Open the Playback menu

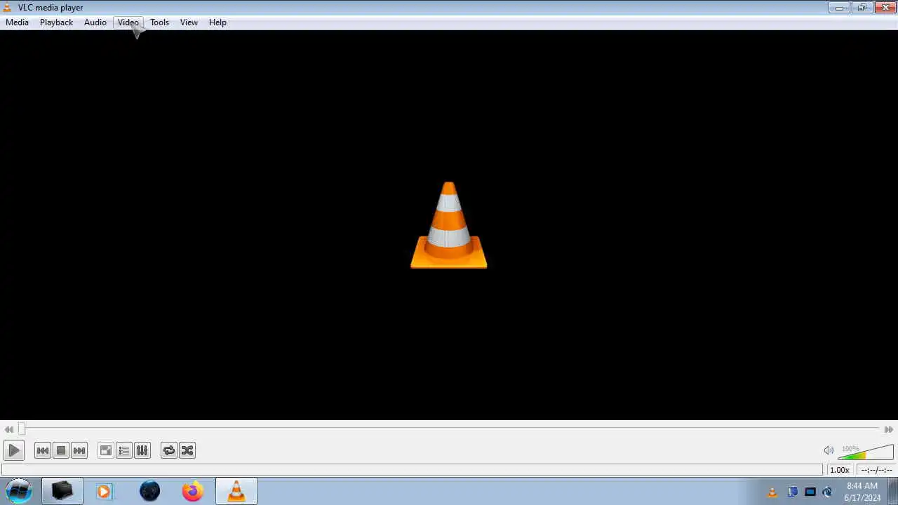(56, 22)
